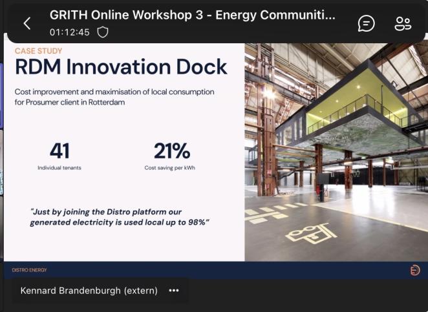Click the 21% cost saving figure

pyautogui.click(x=172, y=151)
